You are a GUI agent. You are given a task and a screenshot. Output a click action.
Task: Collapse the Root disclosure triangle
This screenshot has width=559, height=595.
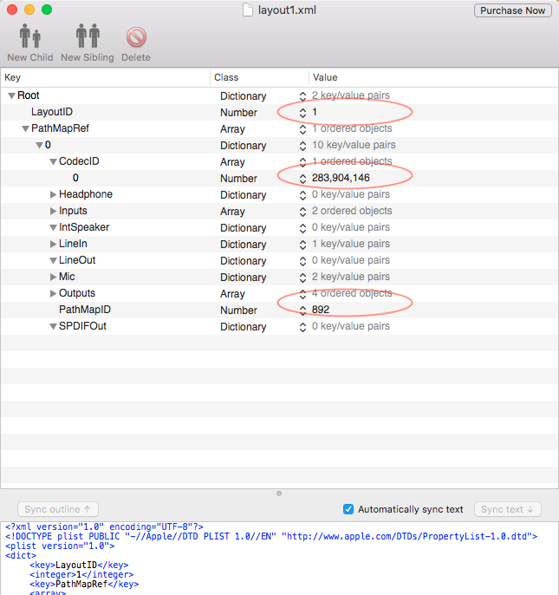[x=12, y=96]
